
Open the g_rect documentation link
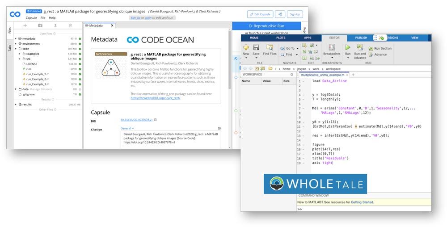155,97
